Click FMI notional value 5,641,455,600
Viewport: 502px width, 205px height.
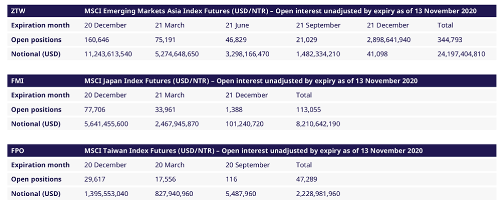tap(106, 124)
